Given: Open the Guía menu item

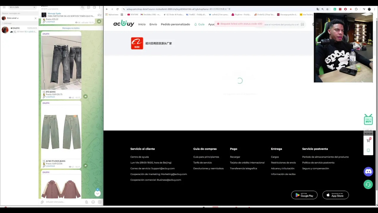Looking at the screenshot, I should pyautogui.click(x=199, y=24).
